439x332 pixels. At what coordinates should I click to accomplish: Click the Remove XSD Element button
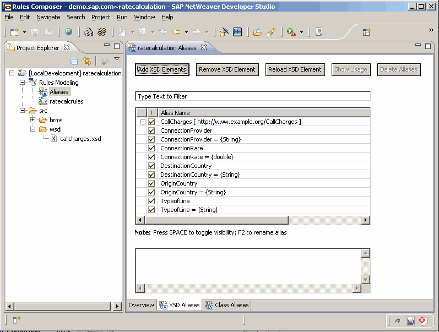(x=227, y=69)
